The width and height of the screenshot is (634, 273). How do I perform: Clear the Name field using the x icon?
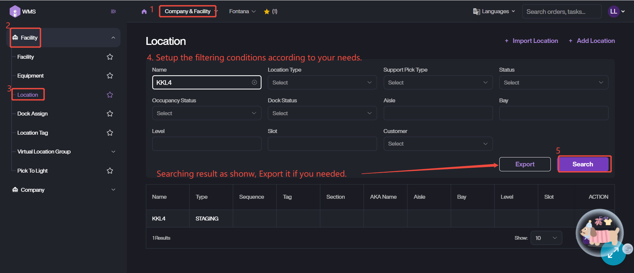tap(254, 83)
